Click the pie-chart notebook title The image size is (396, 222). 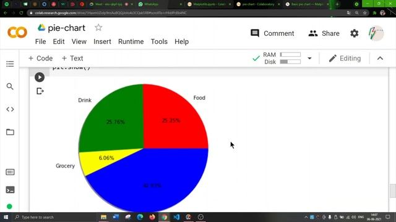tap(67, 28)
